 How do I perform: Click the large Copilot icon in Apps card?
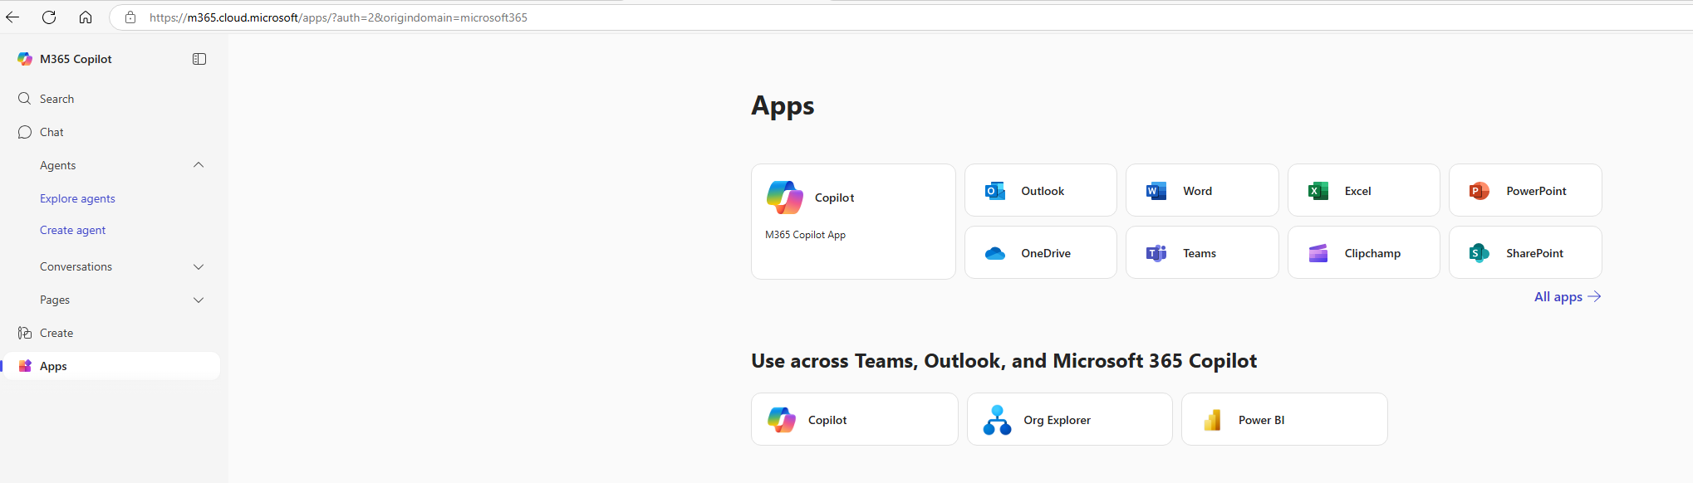click(784, 198)
